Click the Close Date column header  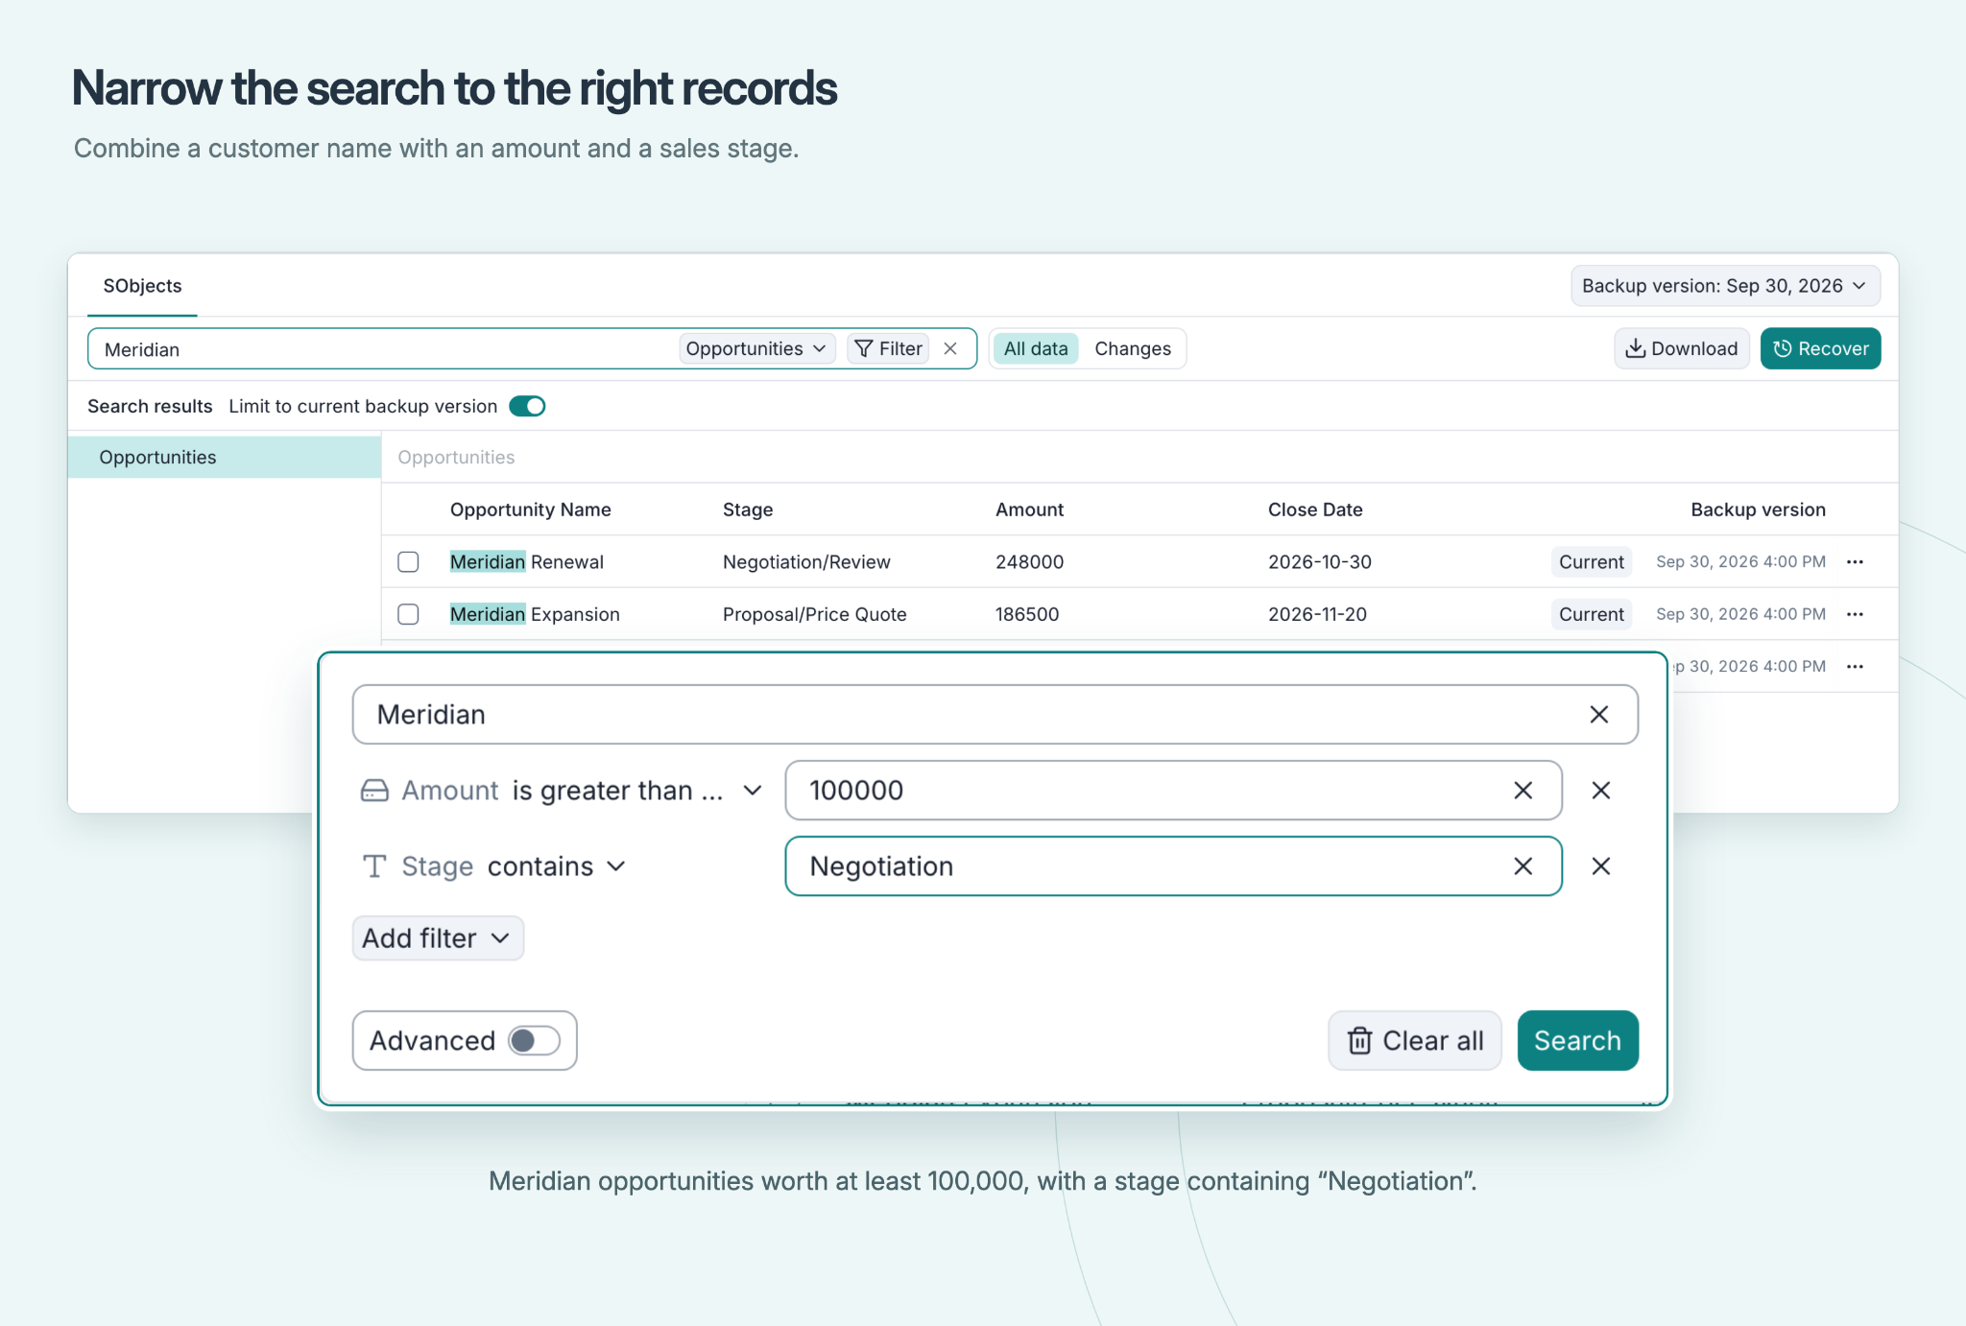(1315, 509)
